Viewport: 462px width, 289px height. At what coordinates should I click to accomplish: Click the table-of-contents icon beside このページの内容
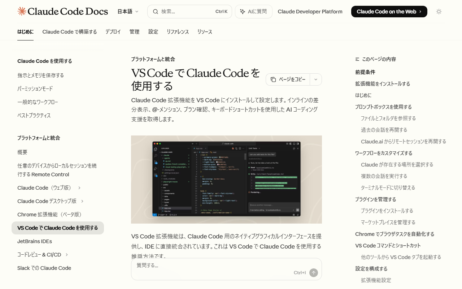point(357,59)
